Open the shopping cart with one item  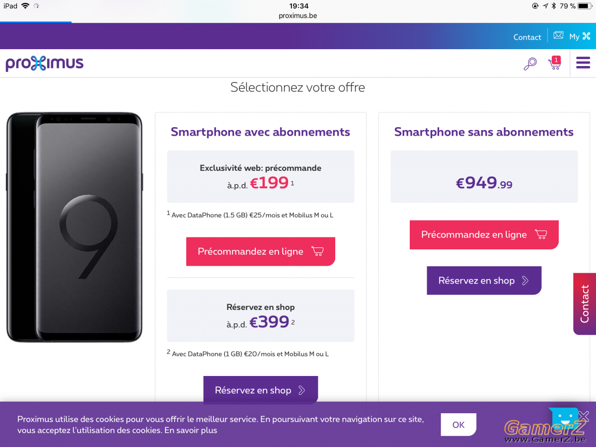click(x=554, y=63)
